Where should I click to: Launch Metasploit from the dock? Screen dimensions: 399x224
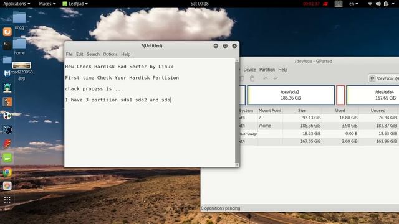point(7,73)
